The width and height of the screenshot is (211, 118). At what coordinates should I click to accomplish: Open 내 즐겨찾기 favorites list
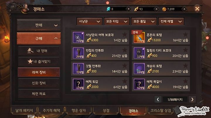pos(39,61)
